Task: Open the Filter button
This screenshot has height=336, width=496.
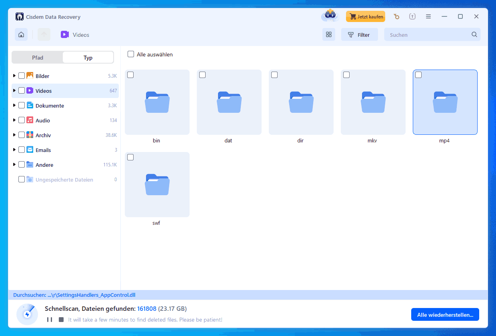Action: click(359, 34)
